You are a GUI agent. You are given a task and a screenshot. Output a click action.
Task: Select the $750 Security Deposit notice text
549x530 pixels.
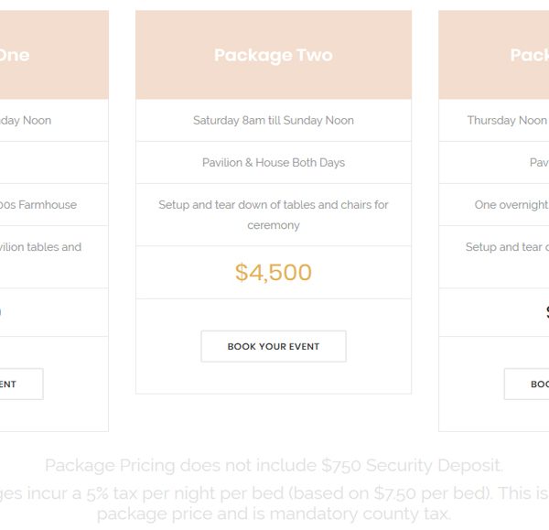(x=274, y=465)
